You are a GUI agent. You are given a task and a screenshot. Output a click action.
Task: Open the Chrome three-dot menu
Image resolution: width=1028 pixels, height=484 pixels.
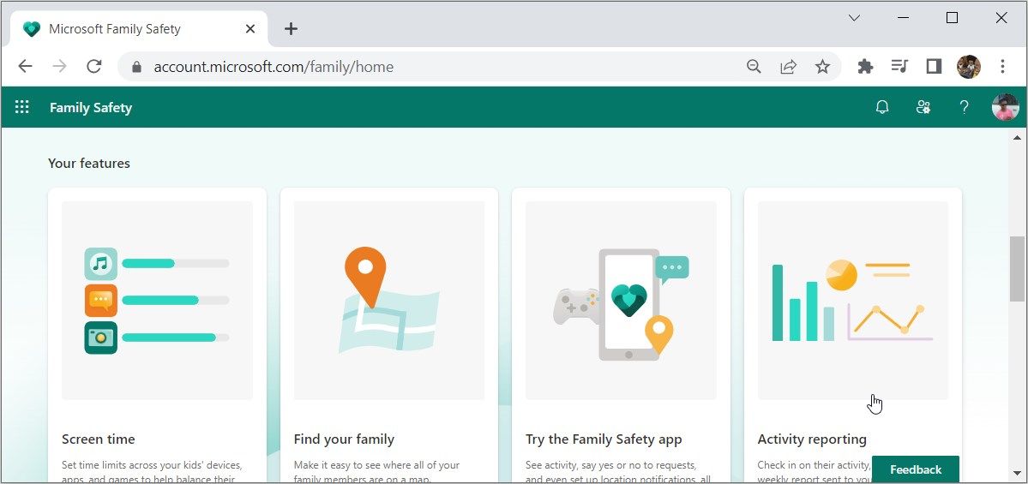pyautogui.click(x=1002, y=66)
